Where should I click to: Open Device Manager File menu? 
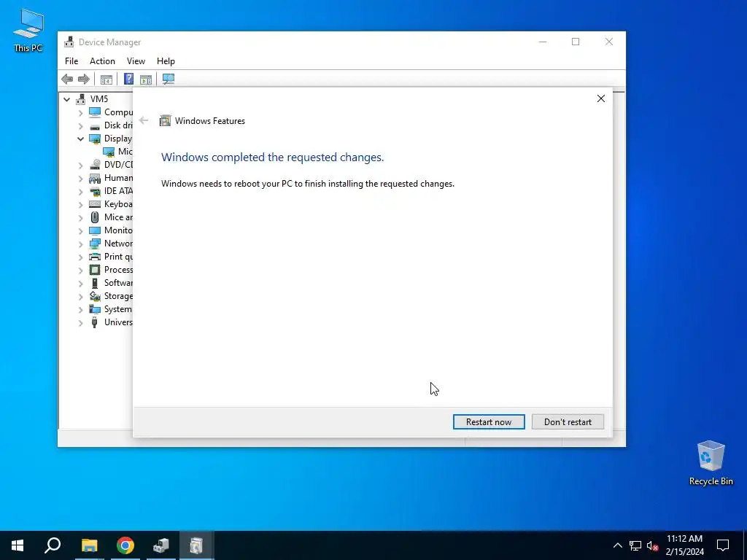[71, 61]
